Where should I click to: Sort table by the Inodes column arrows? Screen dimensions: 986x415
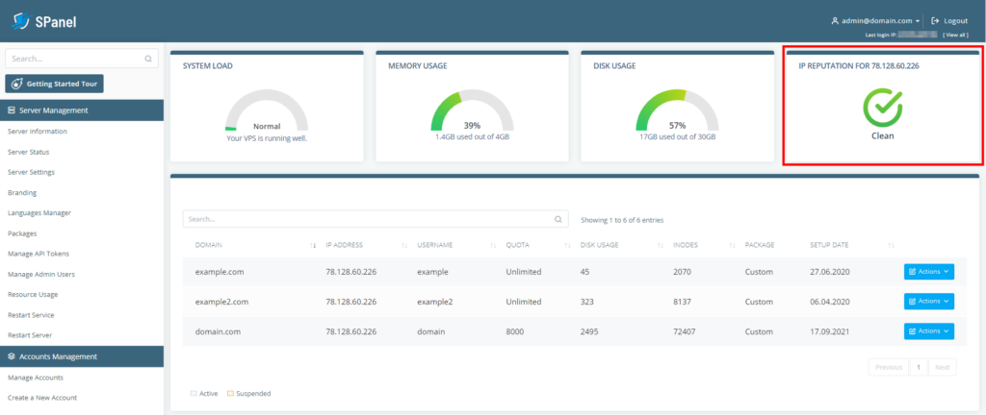(x=733, y=245)
